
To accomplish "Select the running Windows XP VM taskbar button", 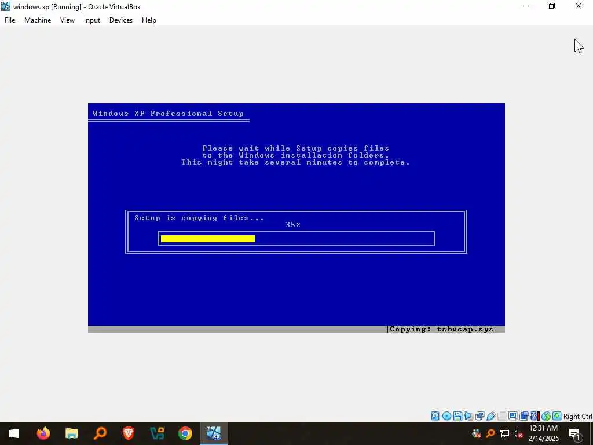I will (x=214, y=433).
